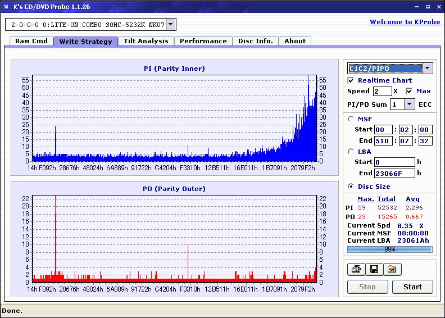Screen dimensions: 445x318
Task: Click the PO Total value 15265
Action: click(x=387, y=217)
